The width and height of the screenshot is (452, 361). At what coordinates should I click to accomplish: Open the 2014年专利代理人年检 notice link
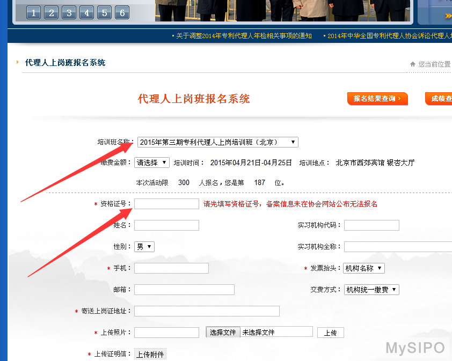click(x=244, y=36)
